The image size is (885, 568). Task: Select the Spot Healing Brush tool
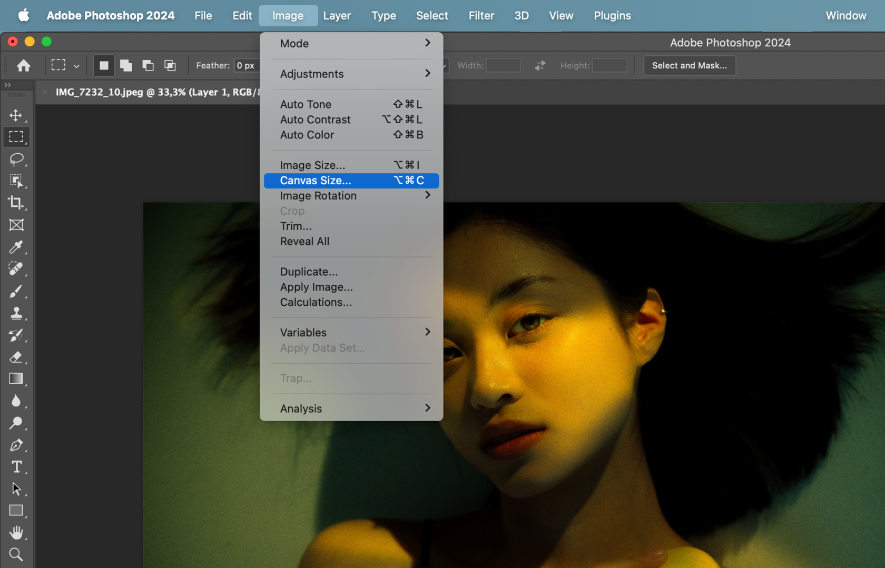click(x=16, y=269)
